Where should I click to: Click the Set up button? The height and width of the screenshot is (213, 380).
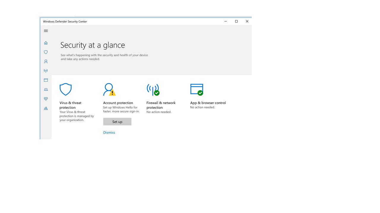117,122
